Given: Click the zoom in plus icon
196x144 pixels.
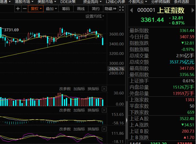Looking at the screenshot, I should point(18,9).
